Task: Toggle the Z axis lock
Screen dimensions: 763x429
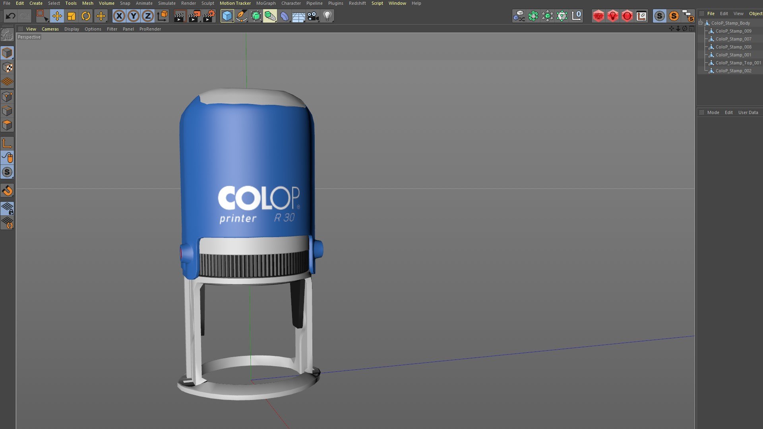Action: click(x=148, y=16)
